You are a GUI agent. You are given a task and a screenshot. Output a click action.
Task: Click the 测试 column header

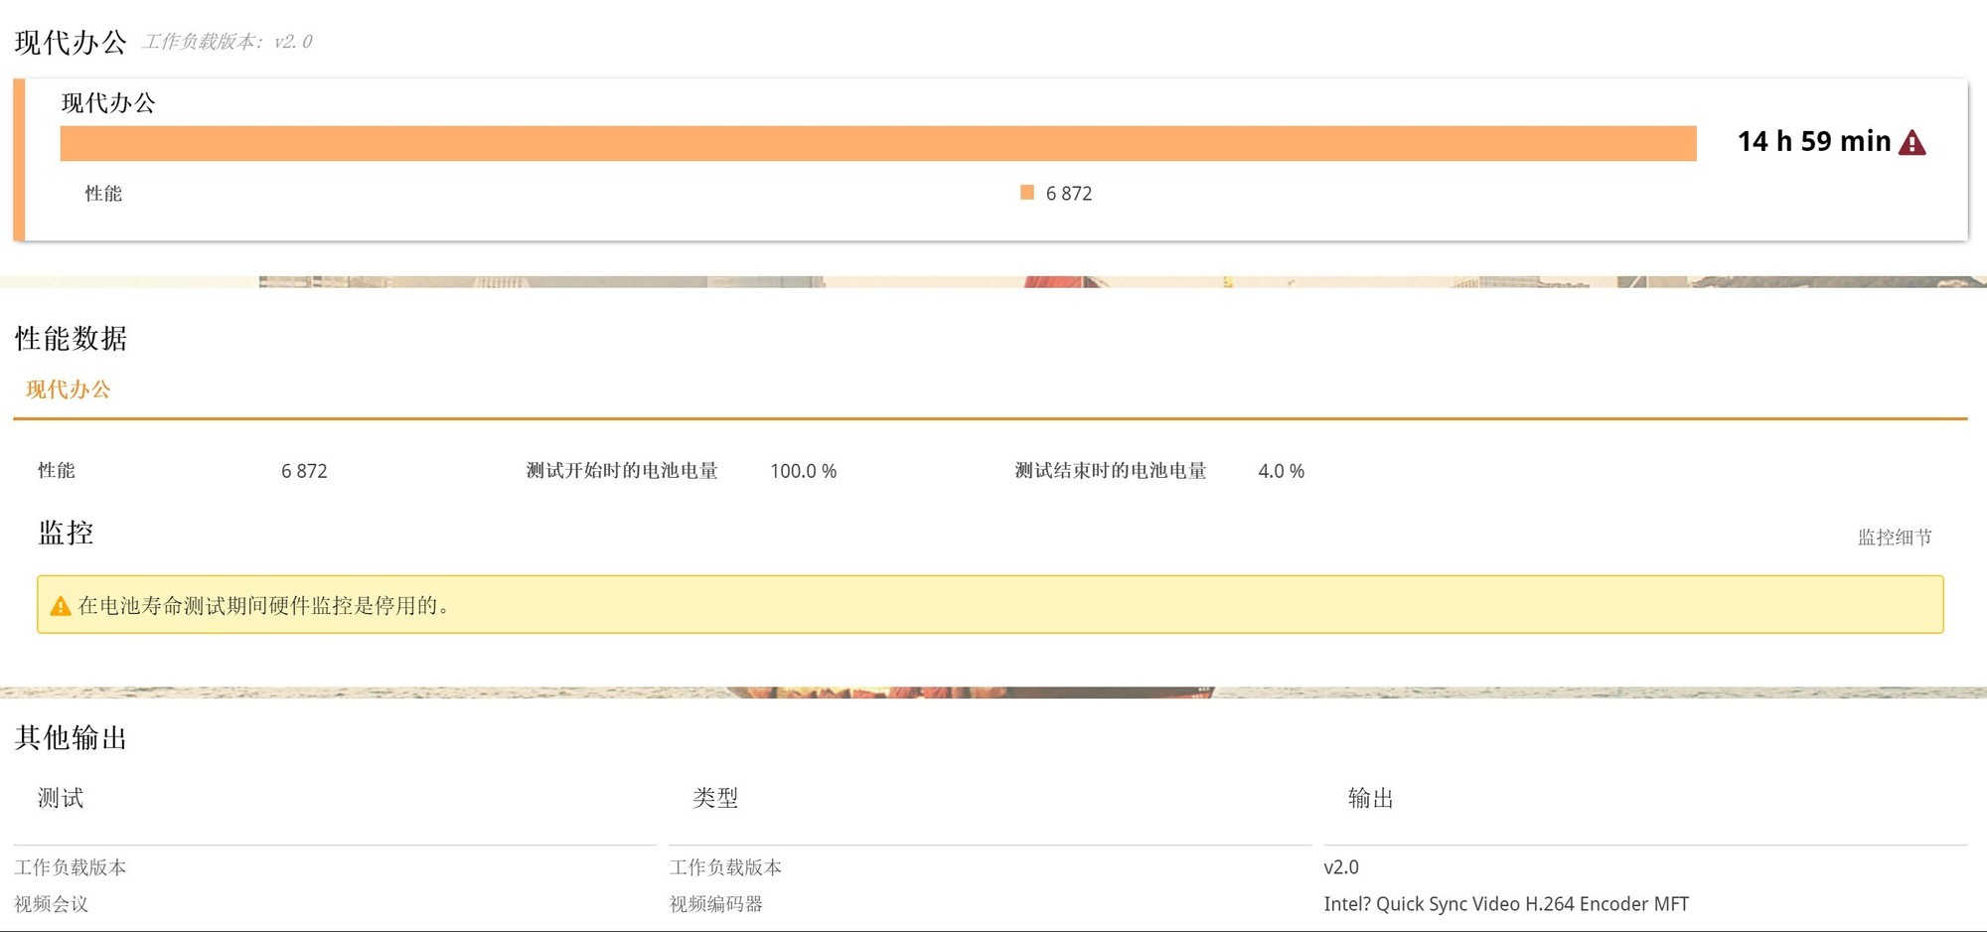61,798
